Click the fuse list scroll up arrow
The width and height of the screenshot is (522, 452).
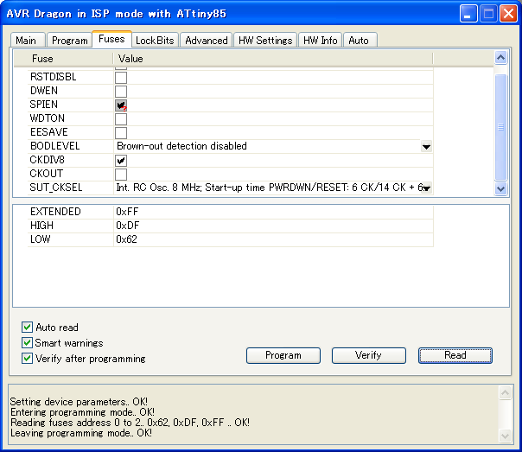point(500,58)
